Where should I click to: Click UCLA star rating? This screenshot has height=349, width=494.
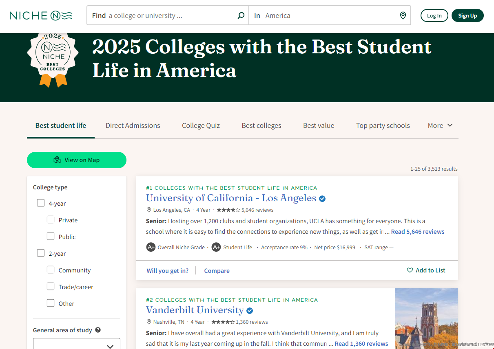point(228,210)
